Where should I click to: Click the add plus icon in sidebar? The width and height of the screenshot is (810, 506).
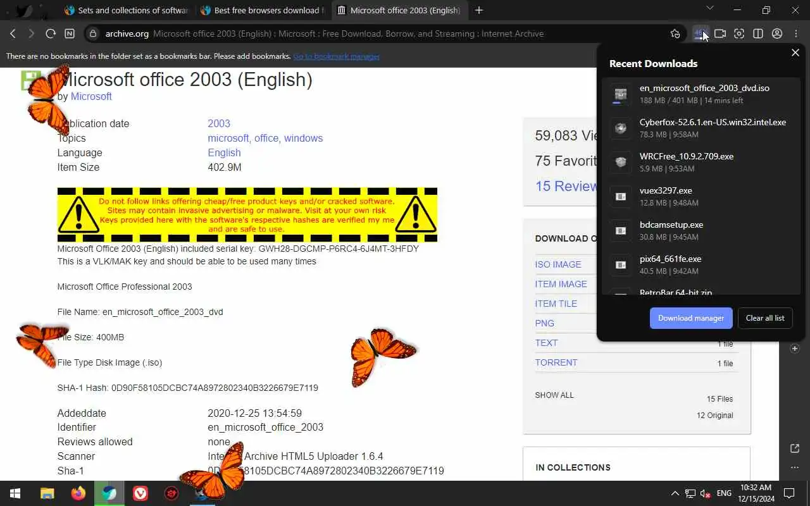tap(795, 349)
